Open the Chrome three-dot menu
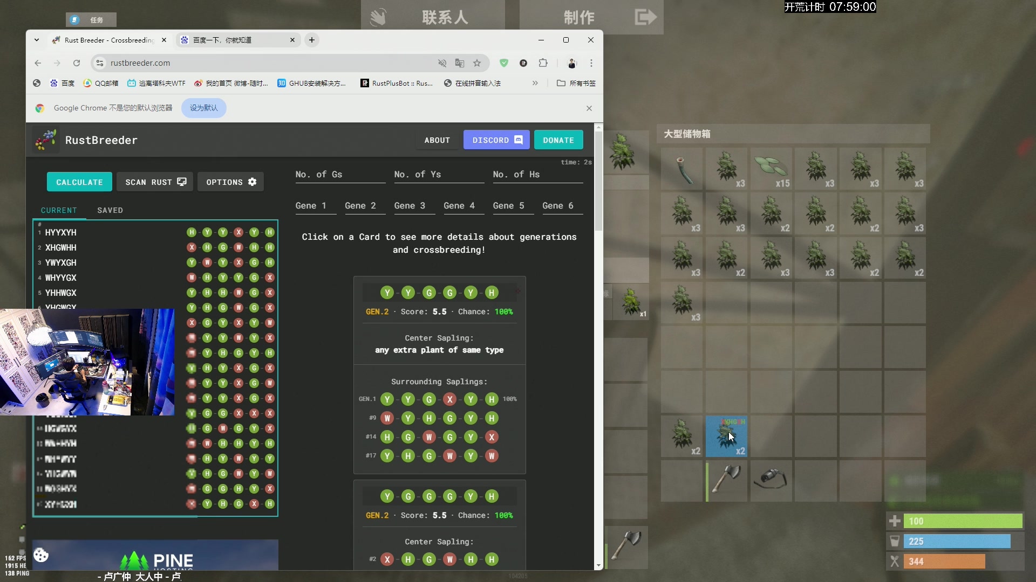Viewport: 1036px width, 582px height. [x=591, y=63]
